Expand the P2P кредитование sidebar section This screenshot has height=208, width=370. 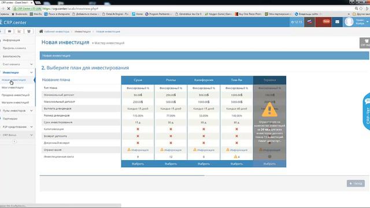pyautogui.click(x=17, y=127)
